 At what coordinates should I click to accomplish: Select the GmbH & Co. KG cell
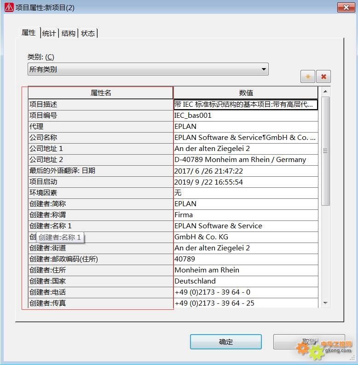point(246,237)
